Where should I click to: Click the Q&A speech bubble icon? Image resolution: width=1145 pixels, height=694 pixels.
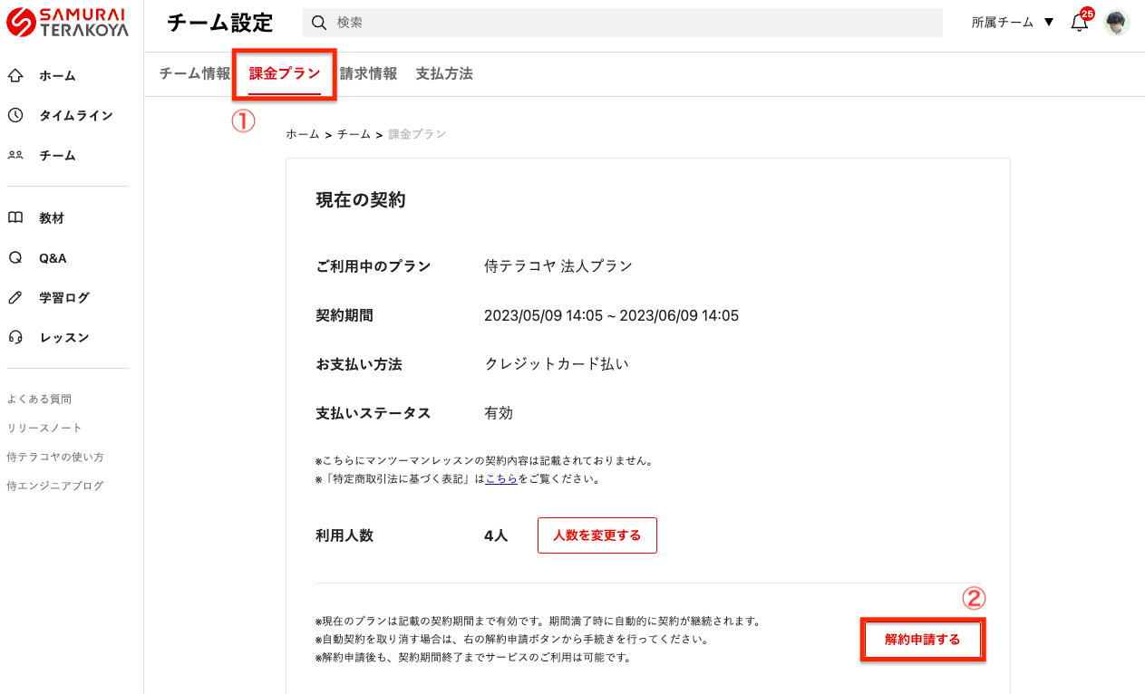point(15,258)
